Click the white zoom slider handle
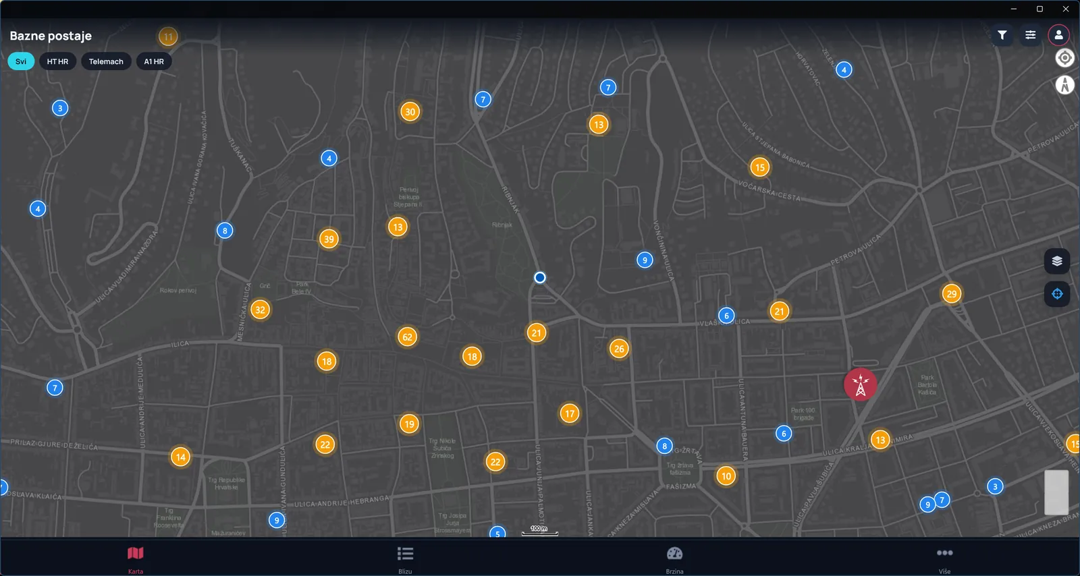1080x576 pixels. pos(1056,492)
